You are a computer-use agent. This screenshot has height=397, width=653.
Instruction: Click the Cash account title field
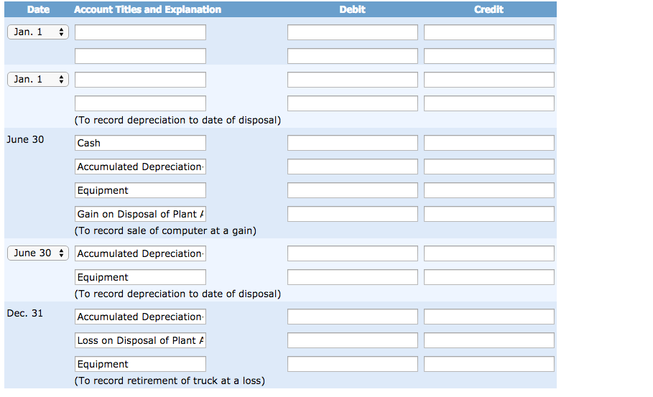(x=140, y=143)
